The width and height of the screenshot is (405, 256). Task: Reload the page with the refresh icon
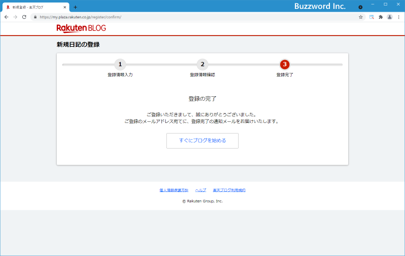pos(24,17)
